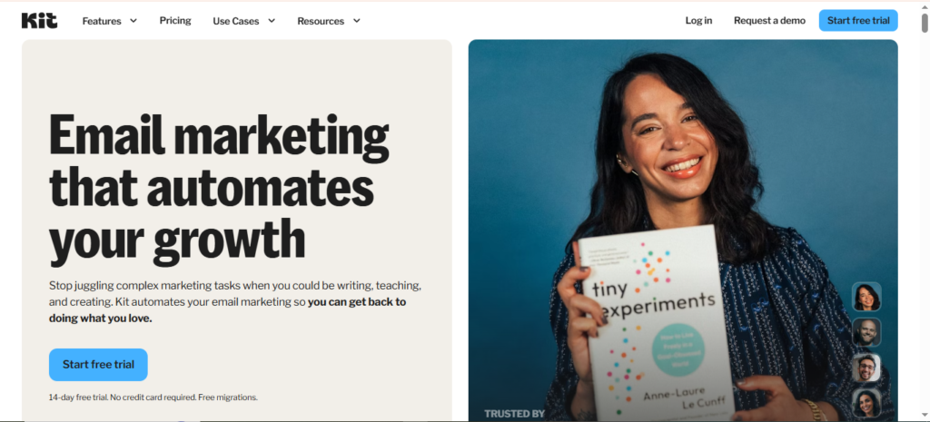930x422 pixels.
Task: Select the first creator avatar thumbnail
Action: pos(866,297)
